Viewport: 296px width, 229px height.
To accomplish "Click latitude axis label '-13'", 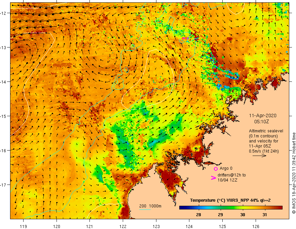I will tap(3, 47).
